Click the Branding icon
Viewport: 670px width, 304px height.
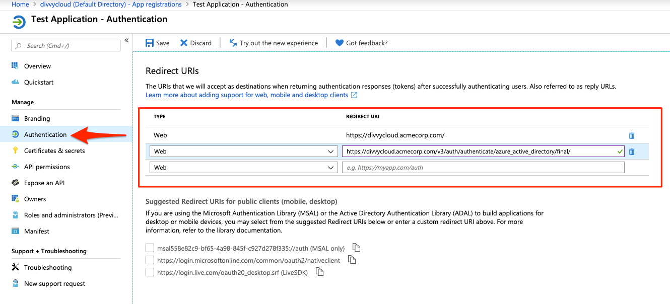tap(15, 118)
